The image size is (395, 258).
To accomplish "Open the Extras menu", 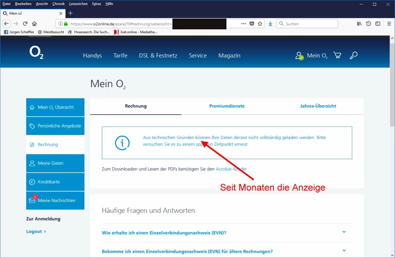I will (96, 4).
